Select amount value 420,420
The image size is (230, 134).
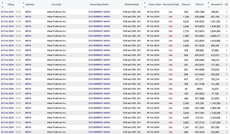(x=215, y=74)
